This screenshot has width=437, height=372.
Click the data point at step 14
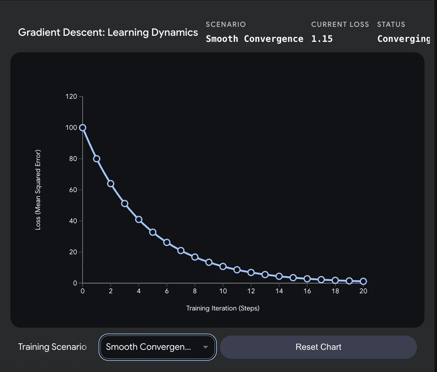tap(279, 276)
